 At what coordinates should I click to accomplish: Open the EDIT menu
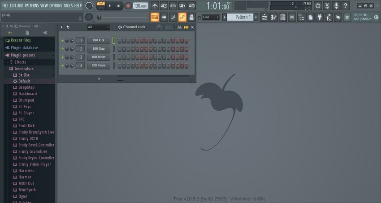pos(13,5)
